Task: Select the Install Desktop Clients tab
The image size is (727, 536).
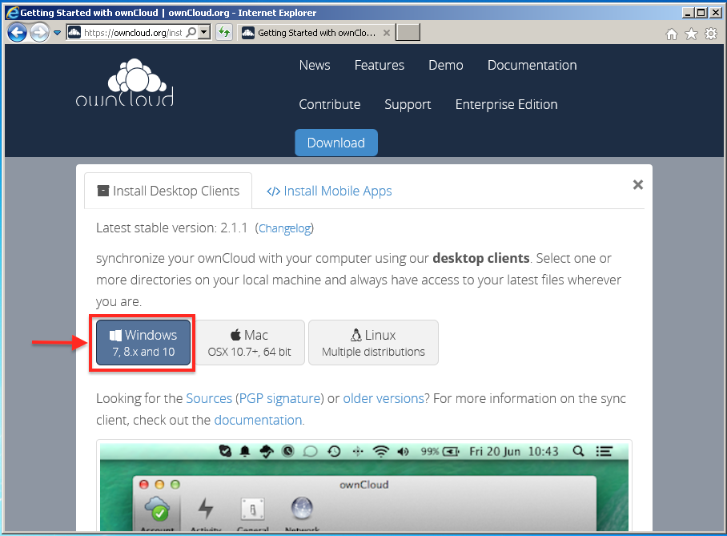Action: (168, 191)
